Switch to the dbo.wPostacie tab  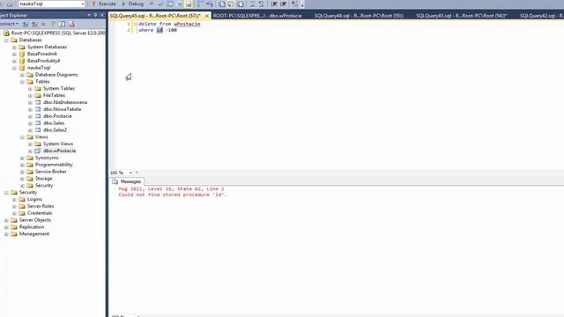click(257, 16)
